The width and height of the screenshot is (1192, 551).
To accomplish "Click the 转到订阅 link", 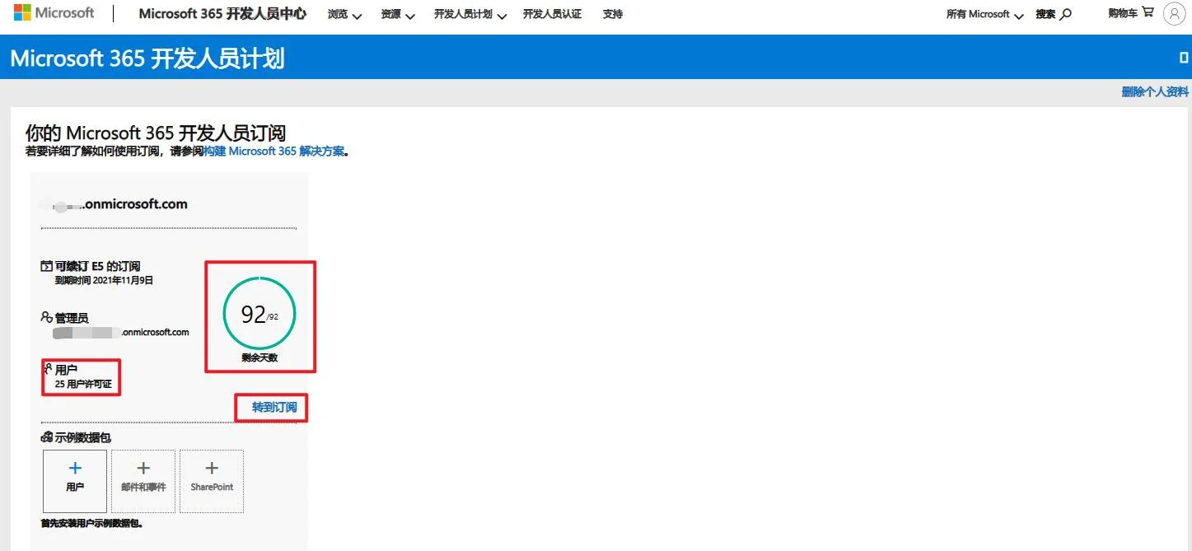I will pyautogui.click(x=270, y=407).
